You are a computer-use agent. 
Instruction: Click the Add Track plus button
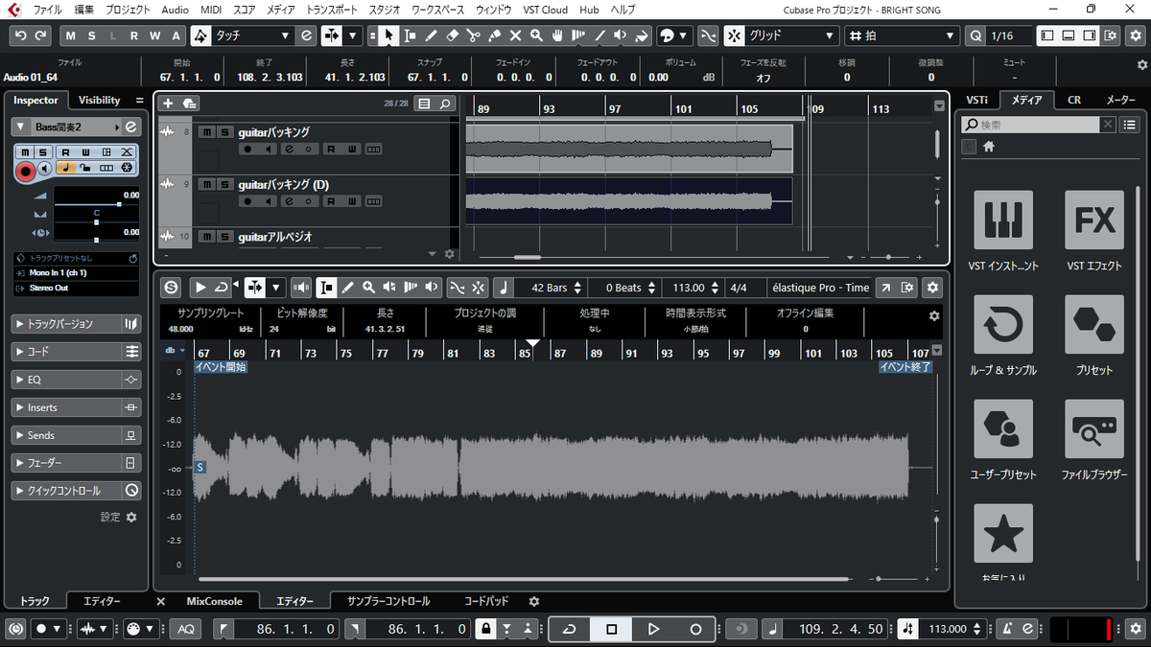pyautogui.click(x=168, y=104)
